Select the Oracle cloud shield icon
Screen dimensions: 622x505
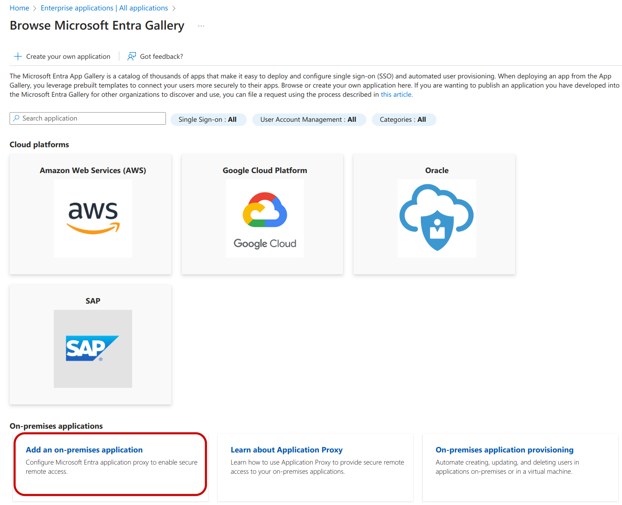coord(436,218)
